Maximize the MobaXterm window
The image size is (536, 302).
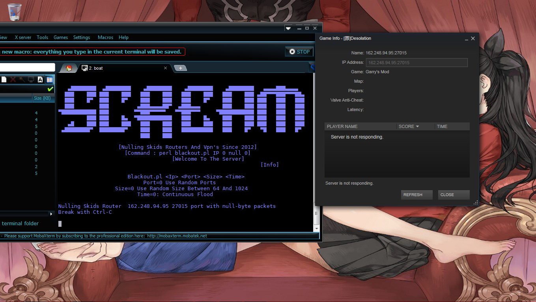(307, 28)
